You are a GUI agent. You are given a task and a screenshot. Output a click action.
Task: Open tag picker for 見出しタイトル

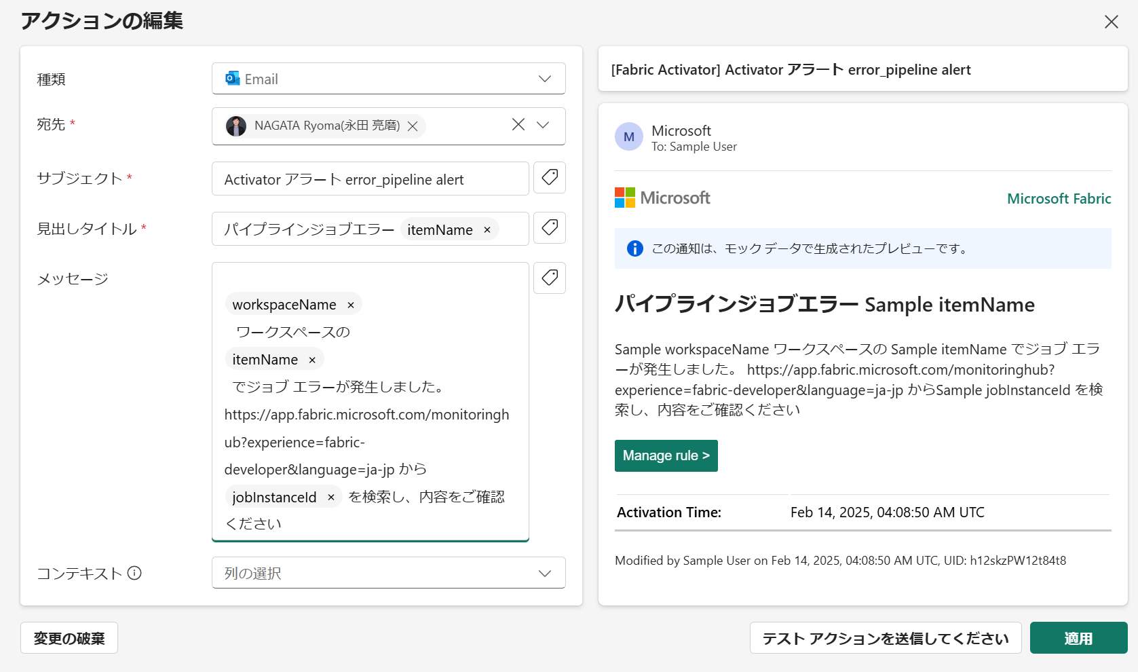click(550, 228)
